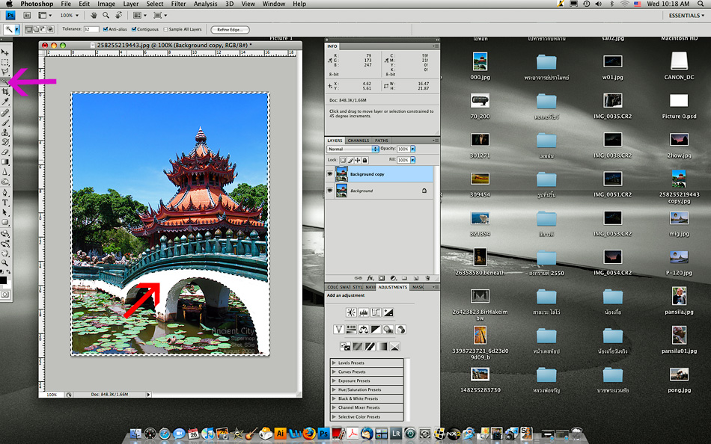Switch to the Channels tab
The height and width of the screenshot is (444, 711).
[358, 141]
